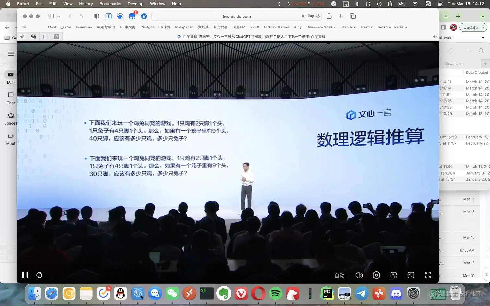Go forward in Safari
The image size is (490, 306).
[81, 16]
